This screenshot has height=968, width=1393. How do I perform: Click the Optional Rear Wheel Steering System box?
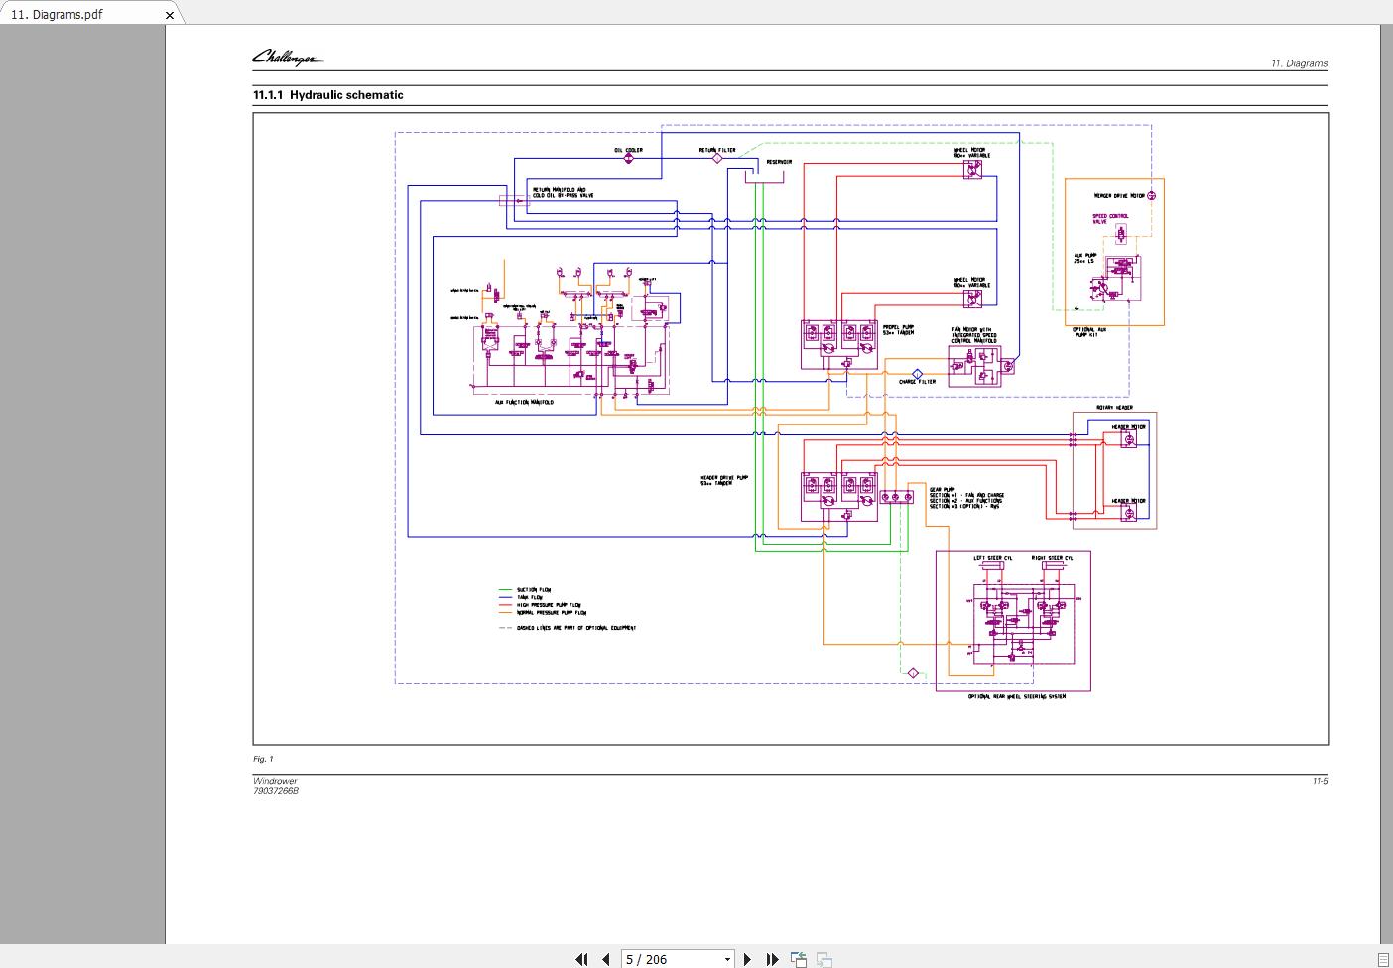click(x=1013, y=621)
